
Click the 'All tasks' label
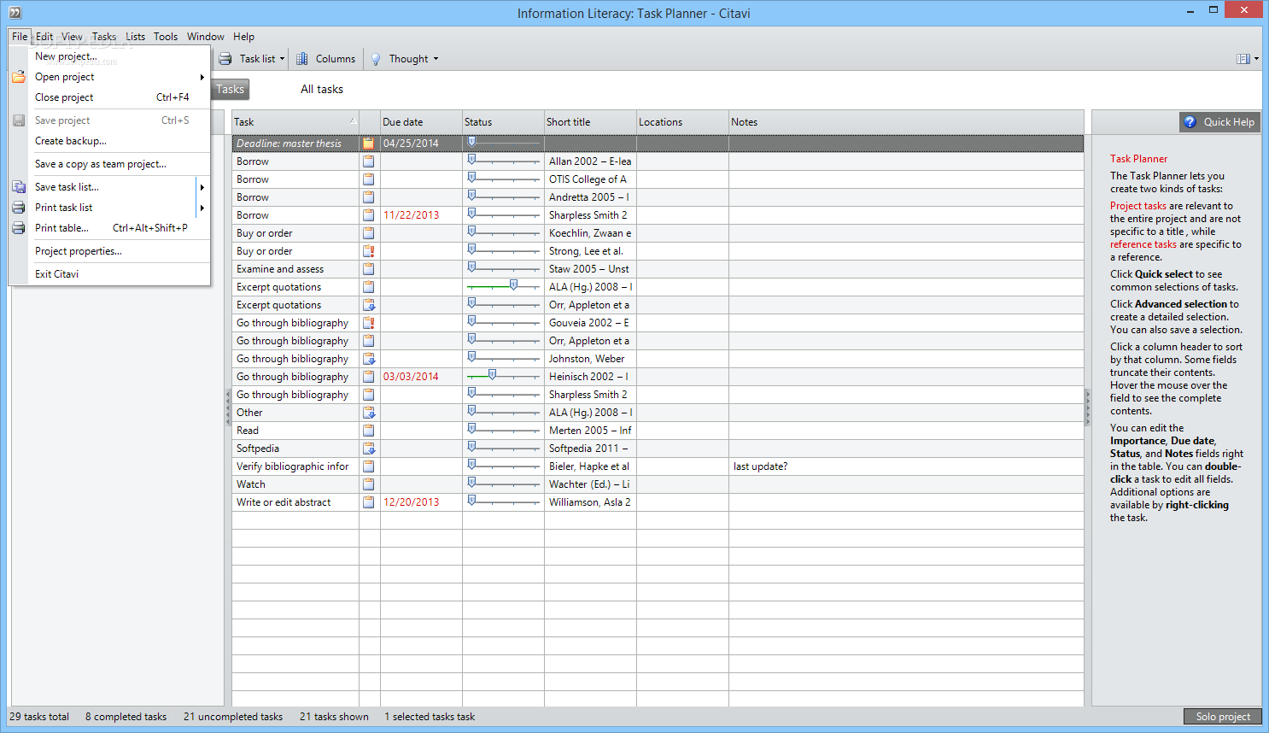(x=322, y=89)
